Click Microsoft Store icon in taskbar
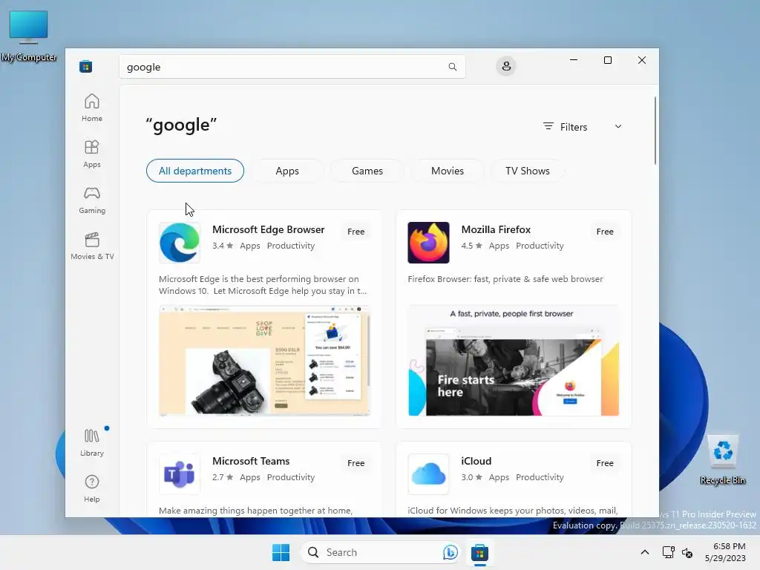 [479, 552]
